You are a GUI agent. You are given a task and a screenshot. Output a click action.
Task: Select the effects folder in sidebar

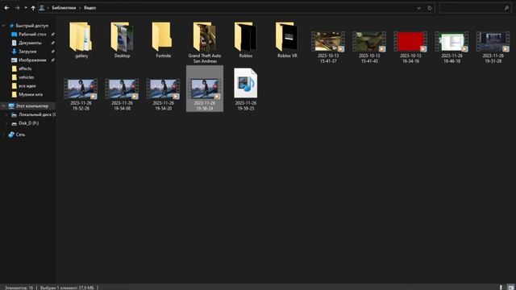[x=25, y=68]
